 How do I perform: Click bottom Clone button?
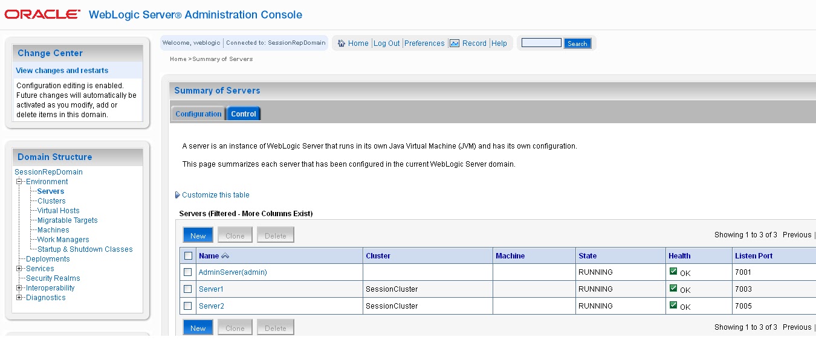(235, 328)
